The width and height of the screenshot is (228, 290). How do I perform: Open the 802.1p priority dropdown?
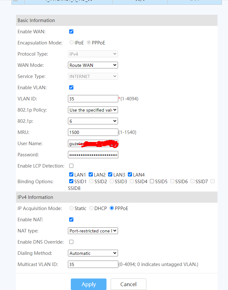[x=93, y=121]
